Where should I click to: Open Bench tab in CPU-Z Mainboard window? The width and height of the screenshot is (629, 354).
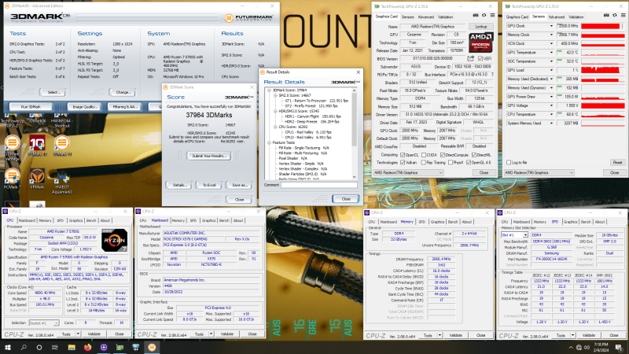224,220
